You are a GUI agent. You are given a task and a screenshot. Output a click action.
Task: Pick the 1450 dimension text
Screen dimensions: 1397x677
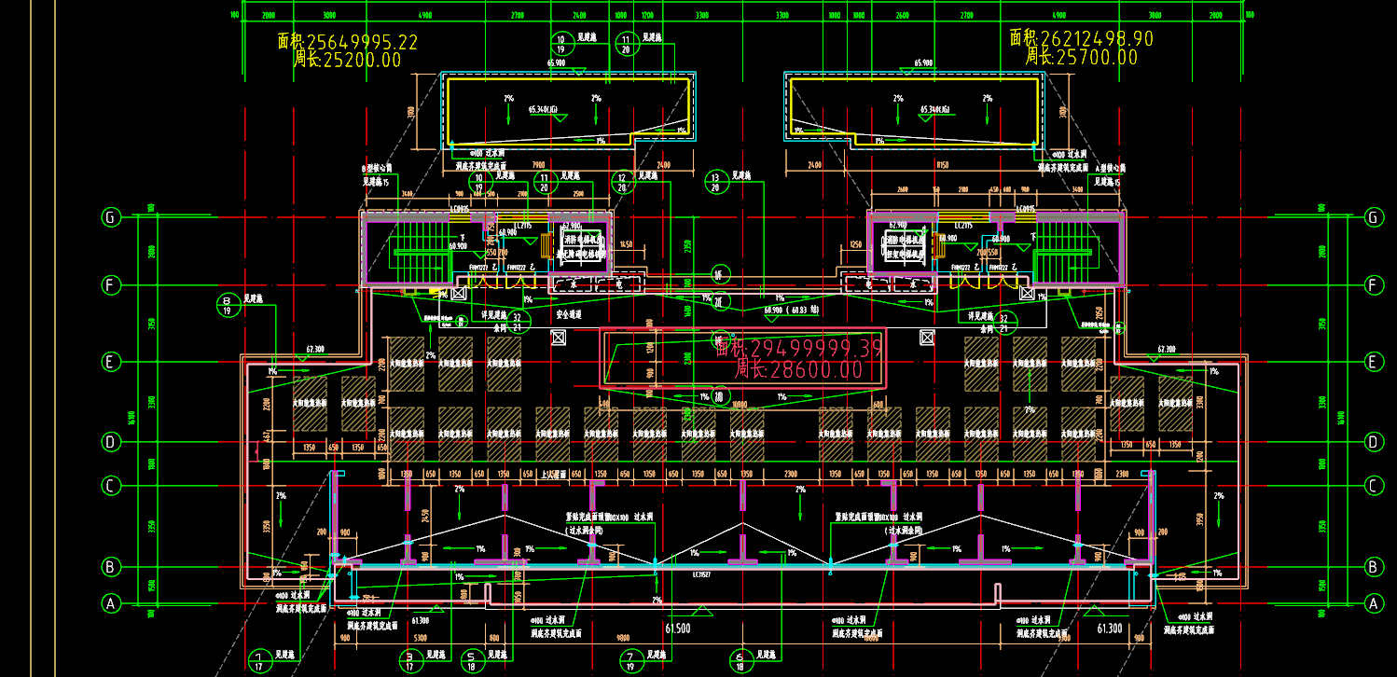[x=626, y=244]
